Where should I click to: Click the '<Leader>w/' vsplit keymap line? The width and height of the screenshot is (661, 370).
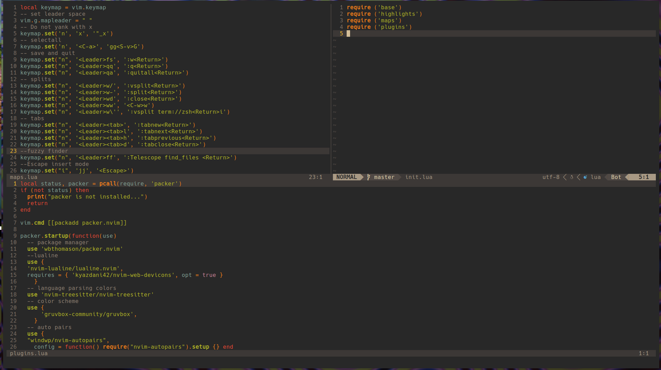(102, 86)
